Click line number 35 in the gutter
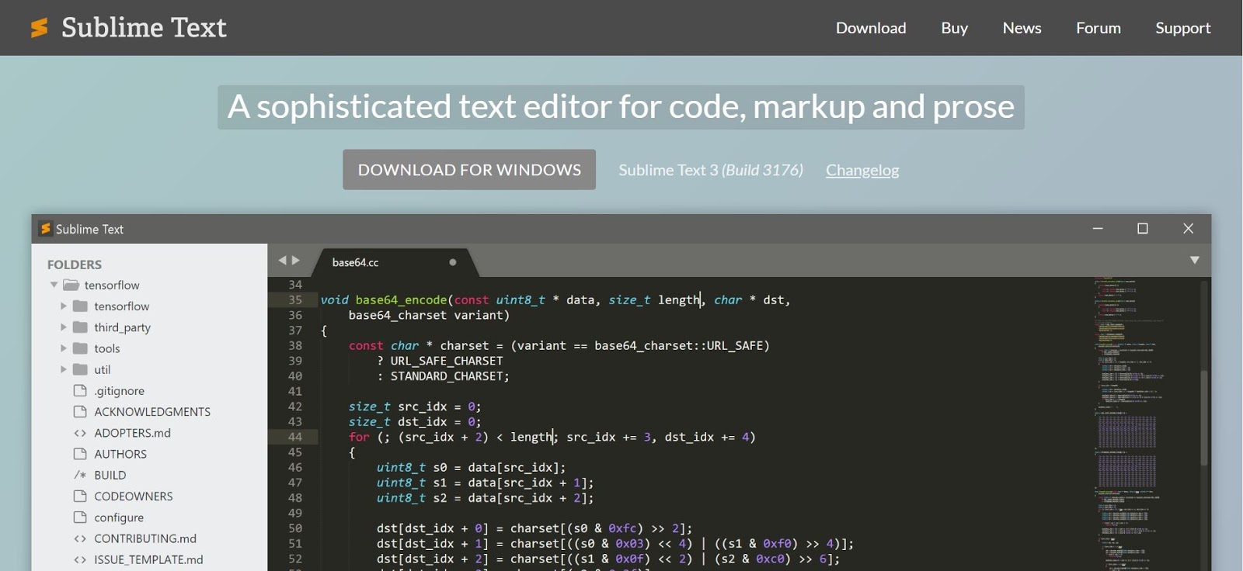The image size is (1243, 571). pyautogui.click(x=295, y=299)
